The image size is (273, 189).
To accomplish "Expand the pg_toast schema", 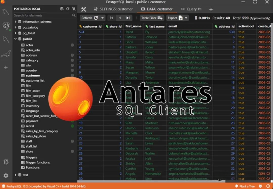I will click(x=15, y=33).
